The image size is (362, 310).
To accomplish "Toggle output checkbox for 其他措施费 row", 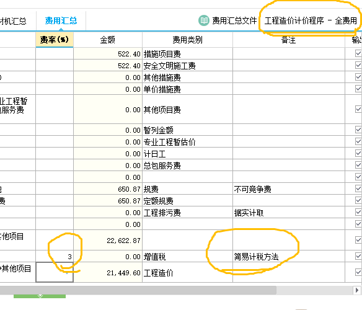I will click(358, 77).
